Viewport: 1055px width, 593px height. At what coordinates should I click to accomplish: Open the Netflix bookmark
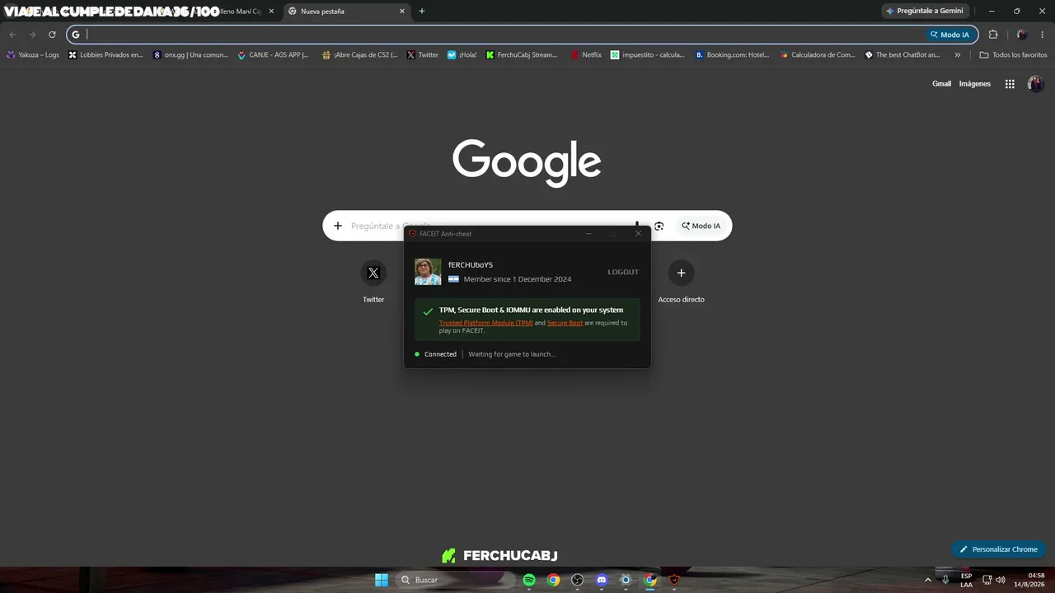586,55
